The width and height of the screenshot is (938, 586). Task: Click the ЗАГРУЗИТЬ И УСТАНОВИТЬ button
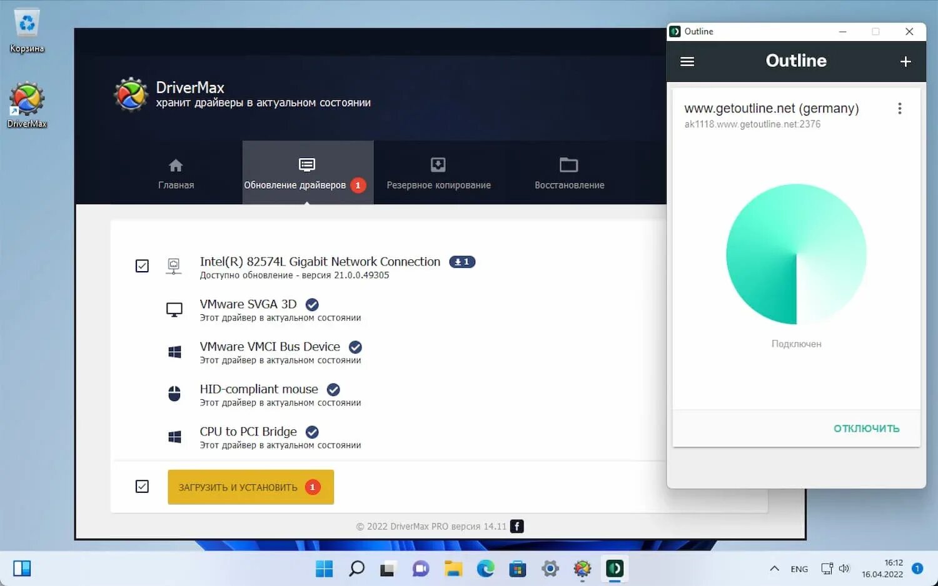tap(251, 487)
